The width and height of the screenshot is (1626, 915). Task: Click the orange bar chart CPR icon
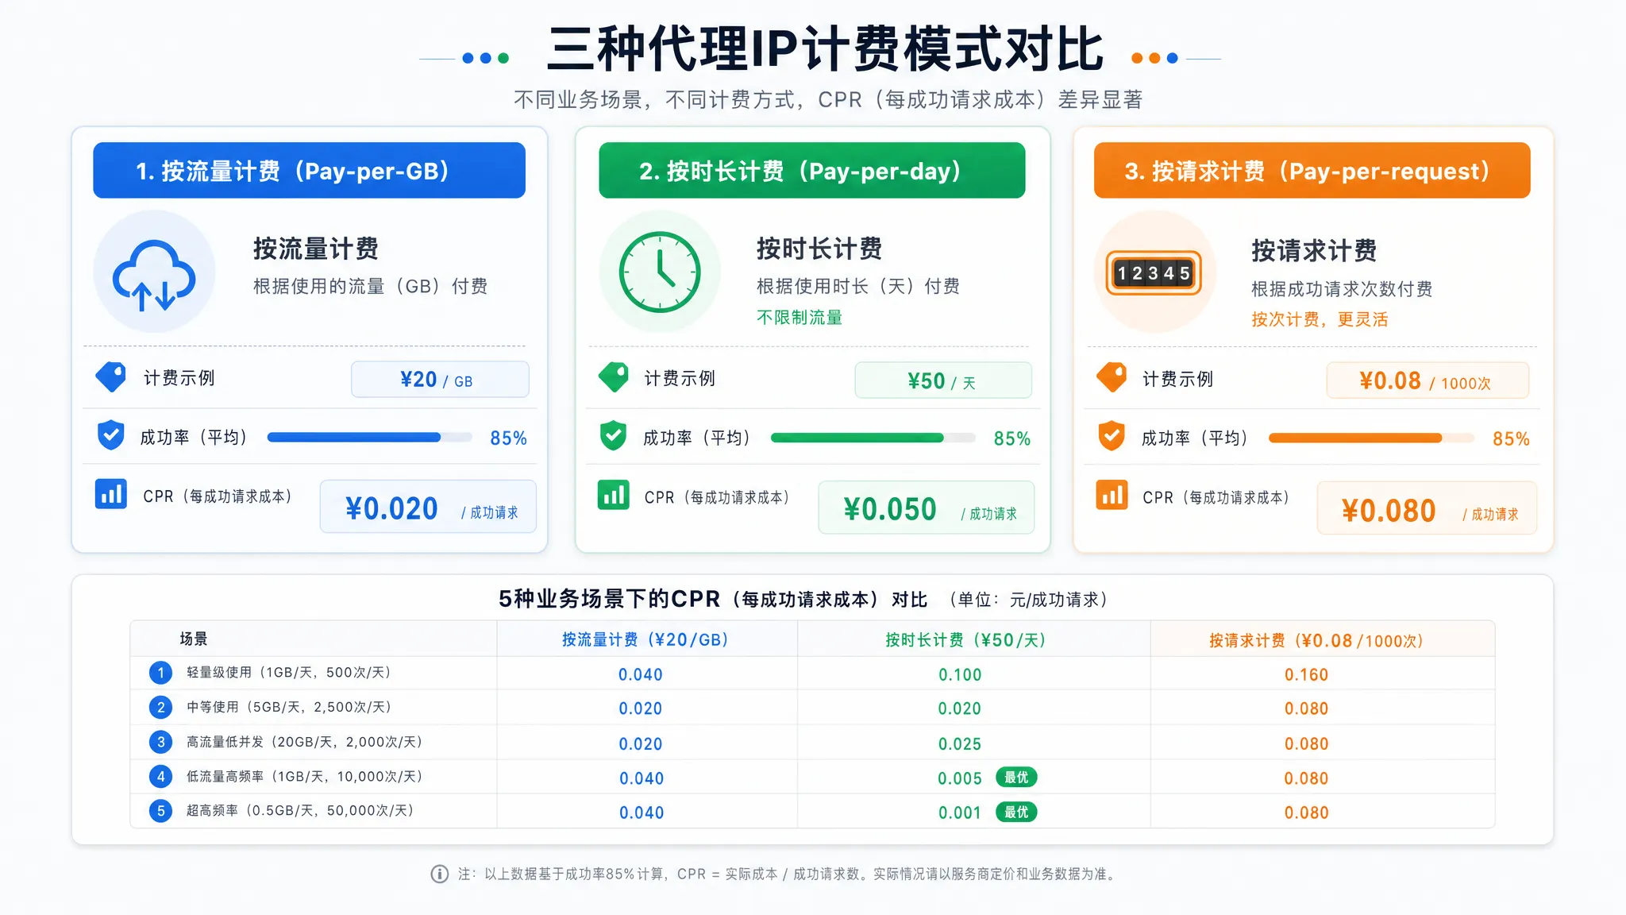point(1112,495)
